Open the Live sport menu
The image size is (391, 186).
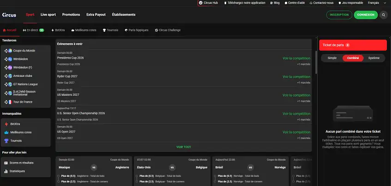click(x=48, y=15)
